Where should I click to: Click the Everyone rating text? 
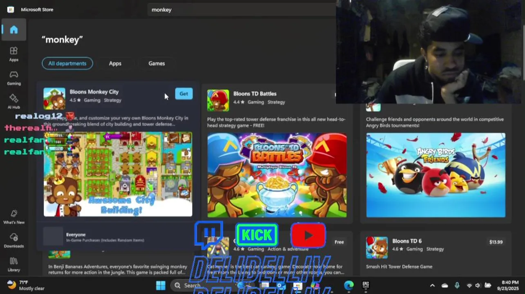click(x=76, y=235)
